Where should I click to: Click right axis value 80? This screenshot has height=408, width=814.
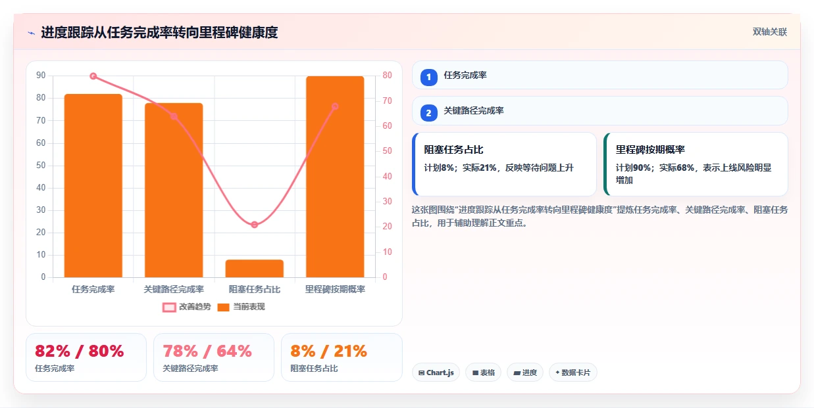[x=388, y=76]
